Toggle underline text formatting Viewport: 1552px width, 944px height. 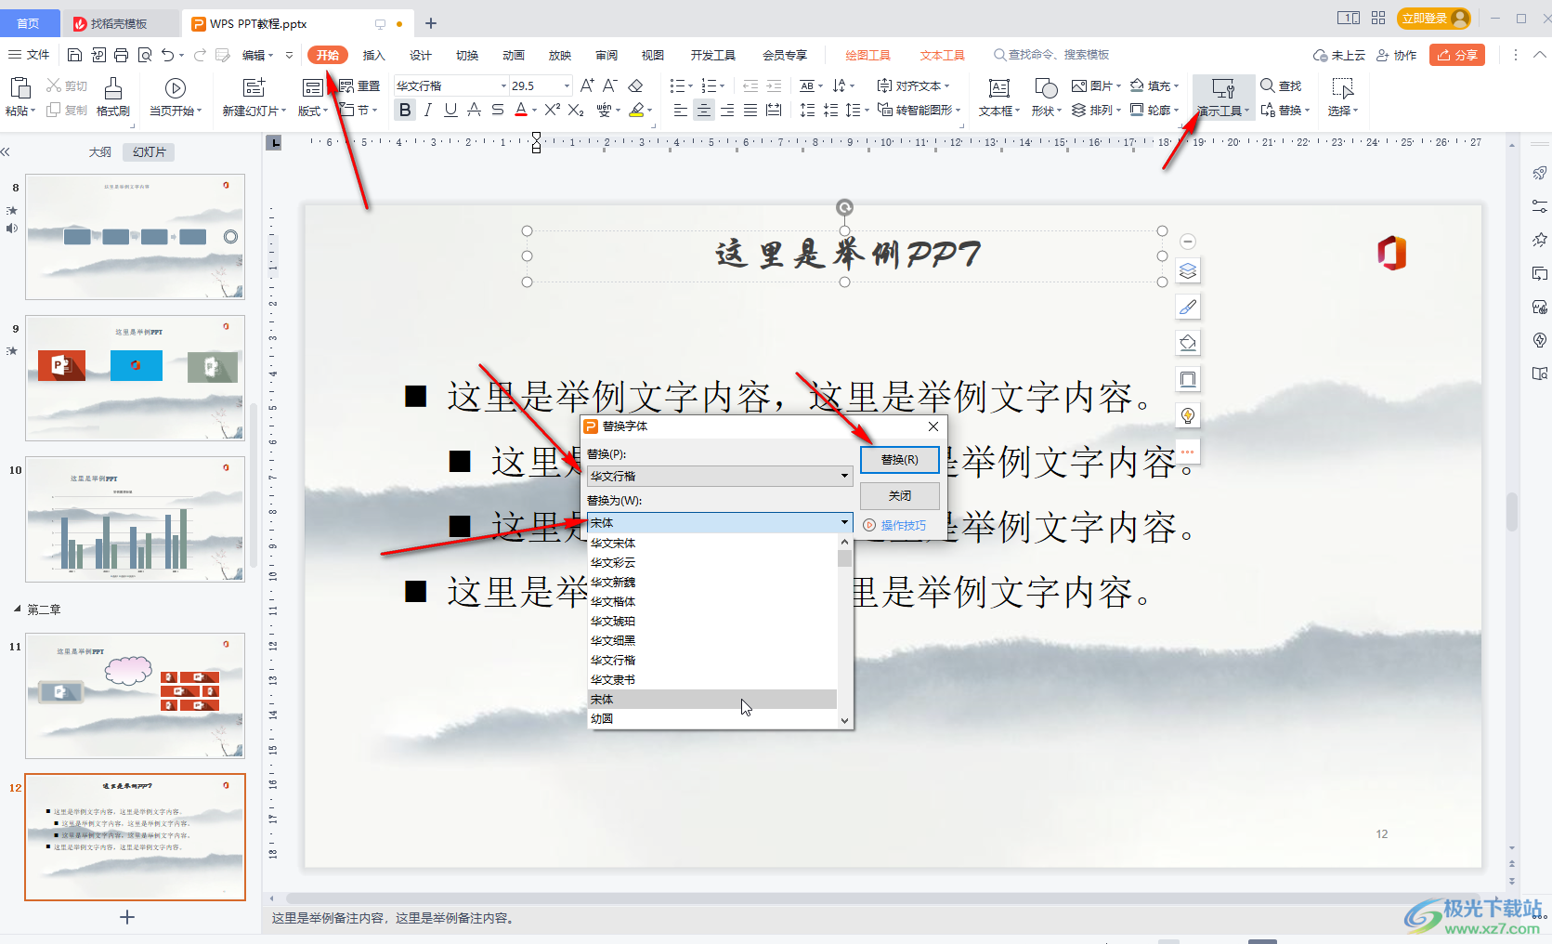click(450, 111)
